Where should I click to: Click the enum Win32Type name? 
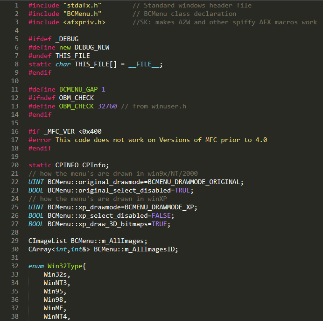click(x=65, y=266)
